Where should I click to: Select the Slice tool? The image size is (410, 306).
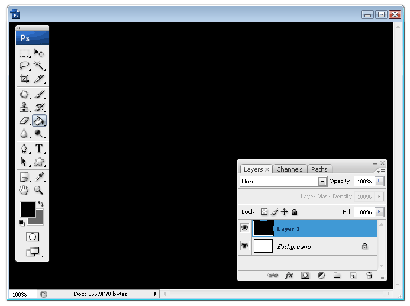(39, 79)
